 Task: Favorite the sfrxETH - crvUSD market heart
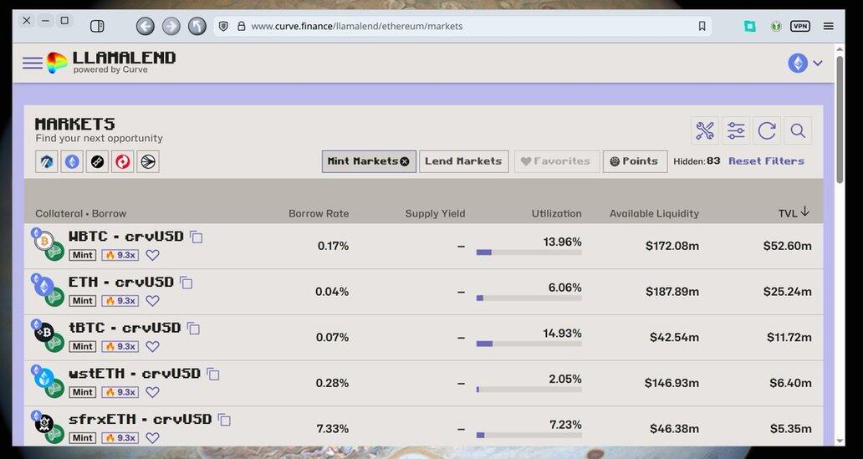coord(152,438)
